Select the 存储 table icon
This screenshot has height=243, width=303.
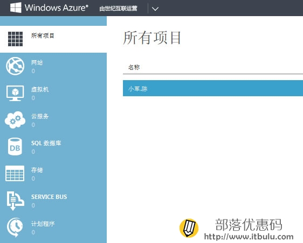(15, 173)
